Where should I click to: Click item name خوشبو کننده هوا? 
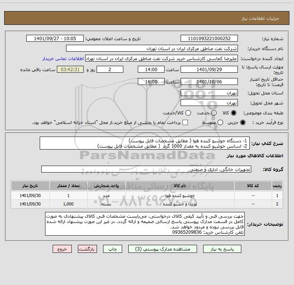click(180, 195)
